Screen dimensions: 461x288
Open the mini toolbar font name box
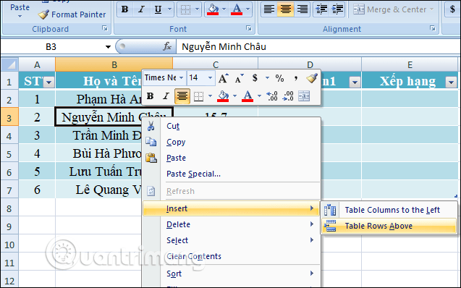pos(165,78)
